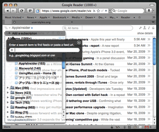Go back with the browser back arrow
This screenshot has height=132, width=159.
7,11
